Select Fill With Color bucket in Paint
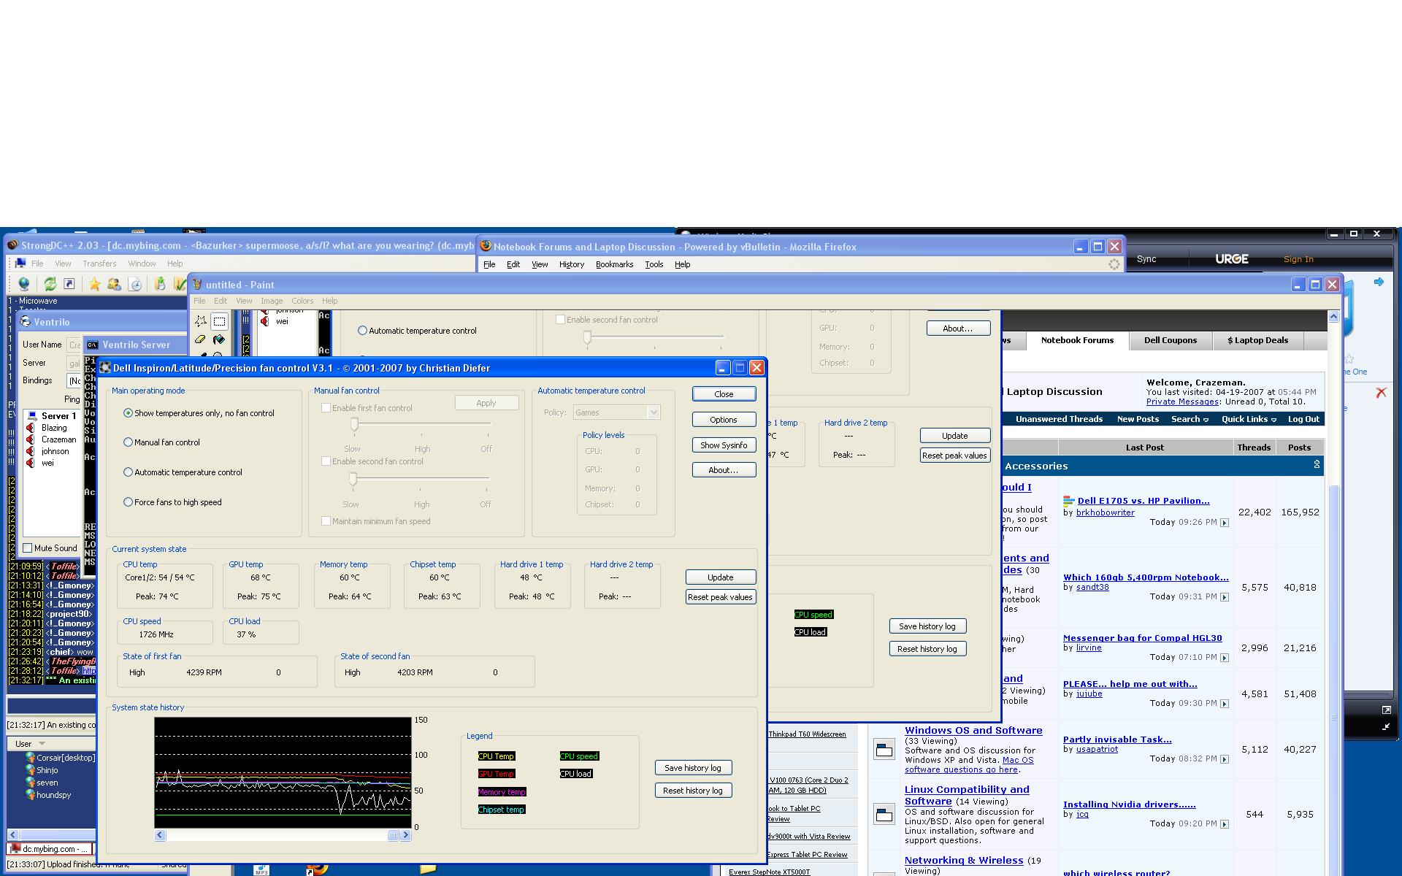This screenshot has width=1402, height=876. tap(219, 339)
